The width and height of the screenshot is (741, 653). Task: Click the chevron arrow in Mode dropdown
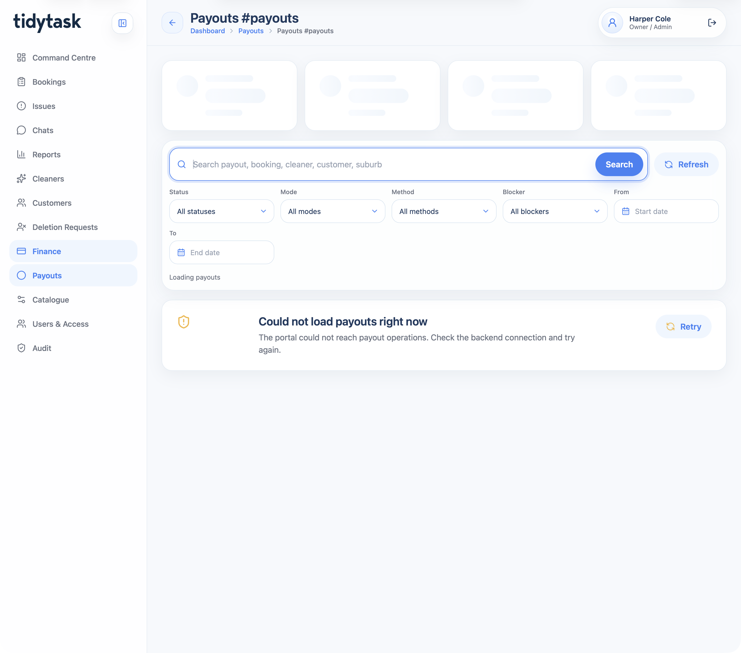374,211
